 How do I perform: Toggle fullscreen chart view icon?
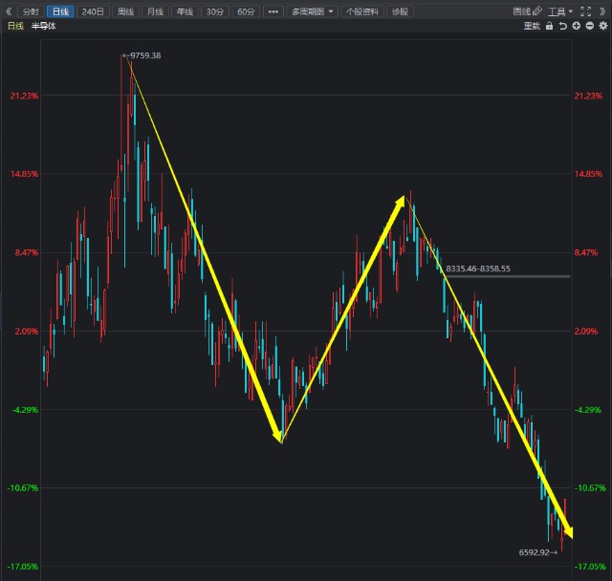coord(585,11)
